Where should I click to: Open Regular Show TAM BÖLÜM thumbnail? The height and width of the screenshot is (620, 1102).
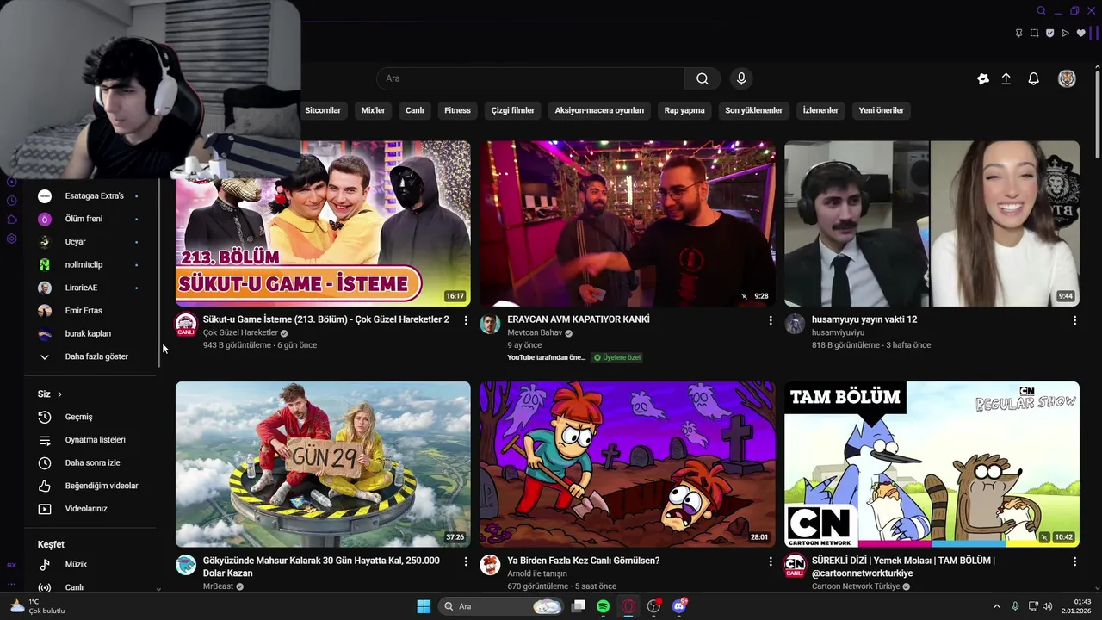(932, 464)
